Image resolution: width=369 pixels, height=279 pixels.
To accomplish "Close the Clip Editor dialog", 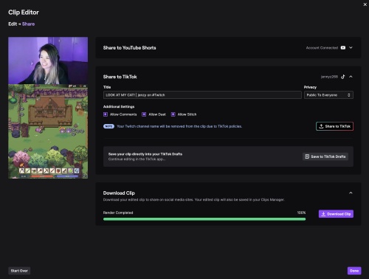I will (365, 4).
